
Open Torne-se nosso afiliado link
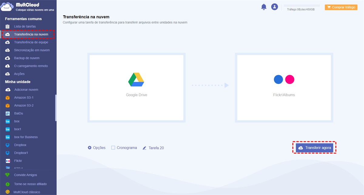30,184
